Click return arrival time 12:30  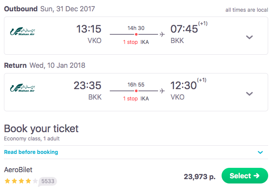click(x=183, y=86)
